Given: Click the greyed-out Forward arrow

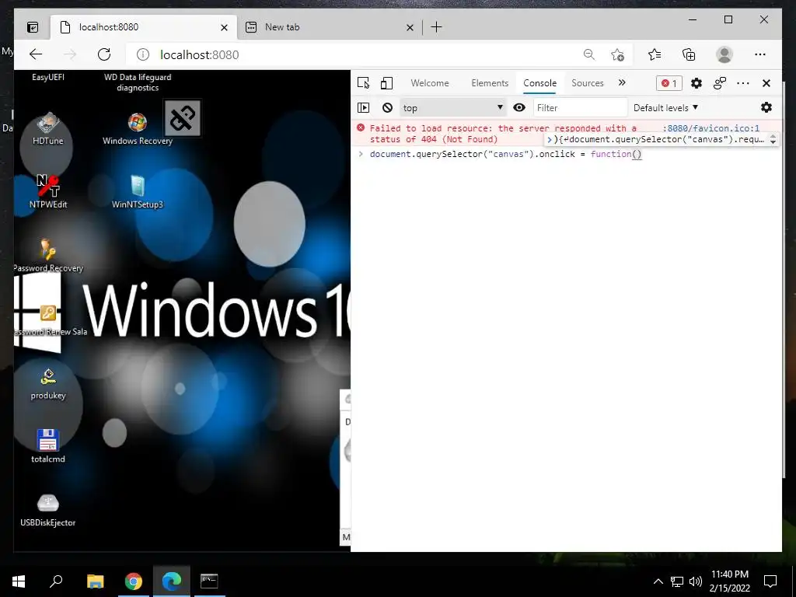Looking at the screenshot, I should click(70, 54).
